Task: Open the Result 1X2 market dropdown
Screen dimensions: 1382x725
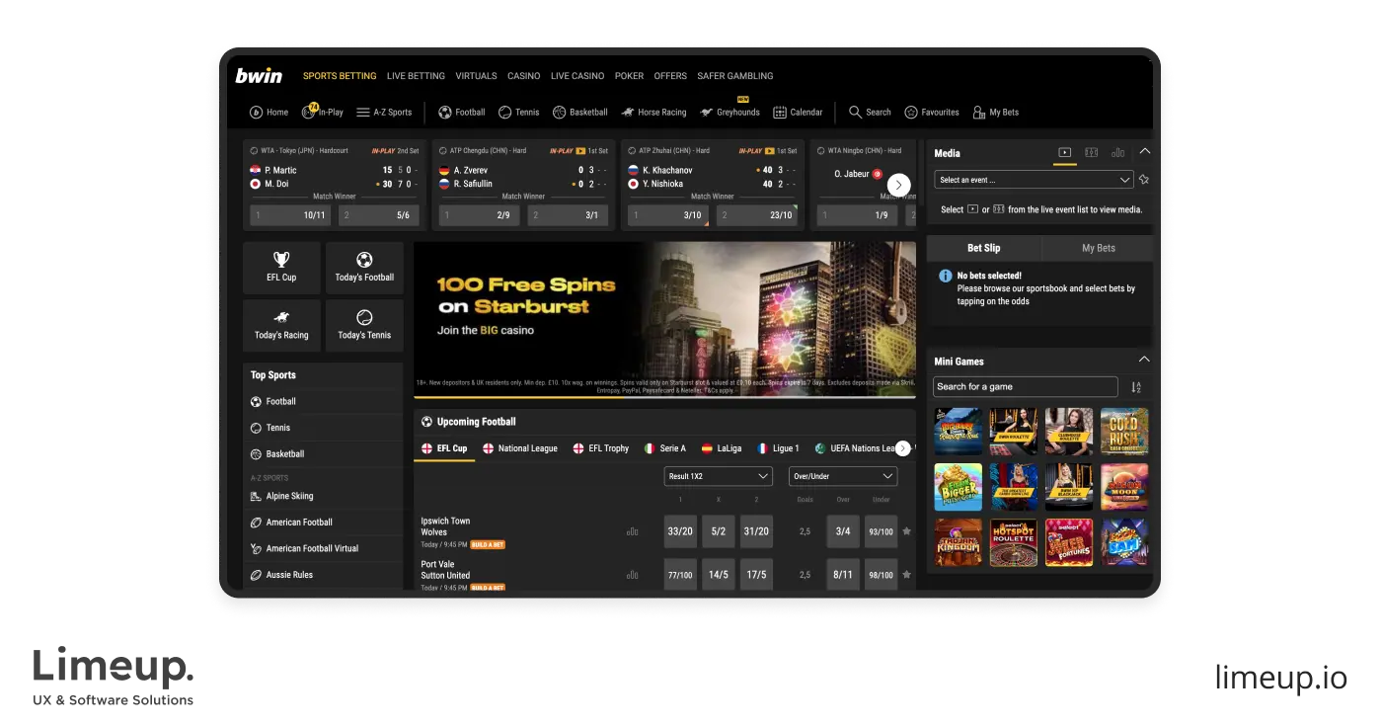Action: pos(718,475)
